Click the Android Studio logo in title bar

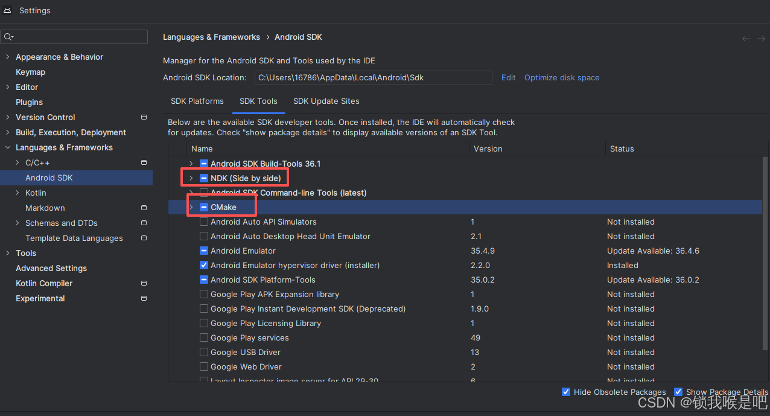click(8, 10)
